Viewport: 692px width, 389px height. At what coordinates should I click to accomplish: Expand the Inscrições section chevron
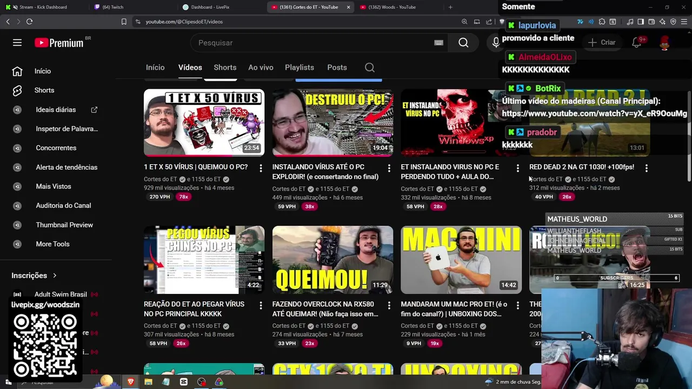(55, 276)
